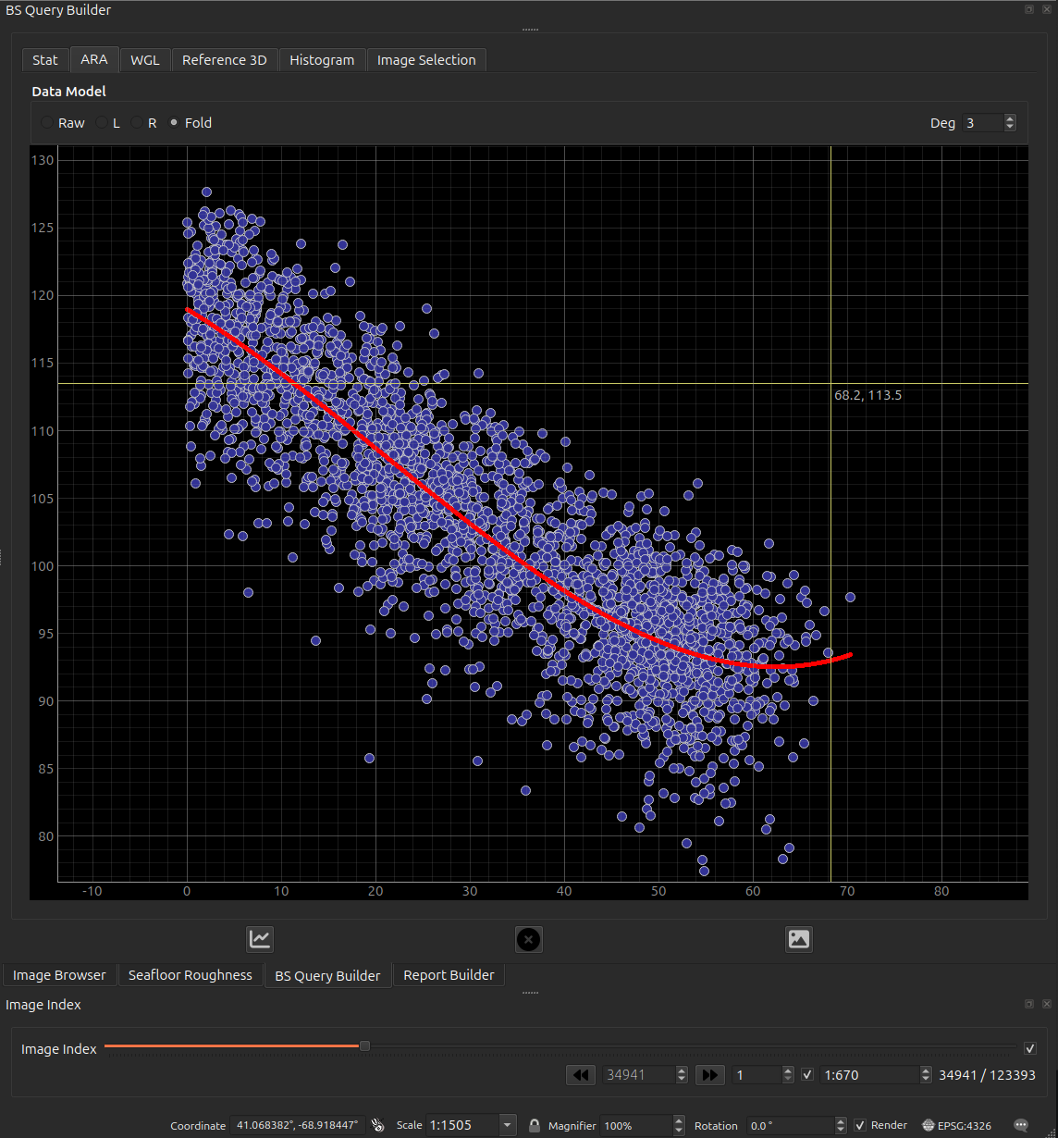Screen dimensions: 1058x1138
Task: Switch to the Stat tab
Action: click(x=45, y=59)
